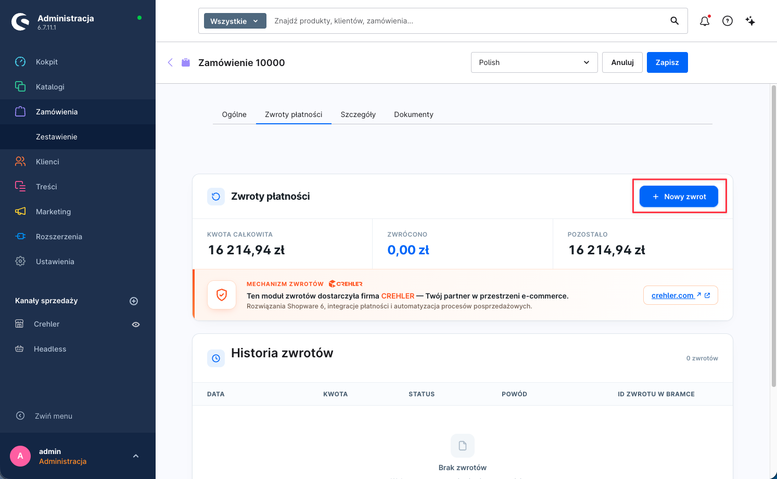Click the Anuluj cancel button

click(622, 62)
